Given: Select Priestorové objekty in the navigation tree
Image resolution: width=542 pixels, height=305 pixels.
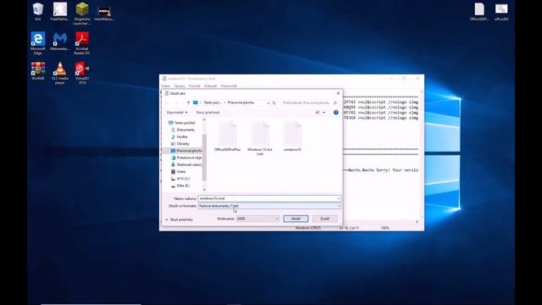Looking at the screenshot, I should coord(186,158).
